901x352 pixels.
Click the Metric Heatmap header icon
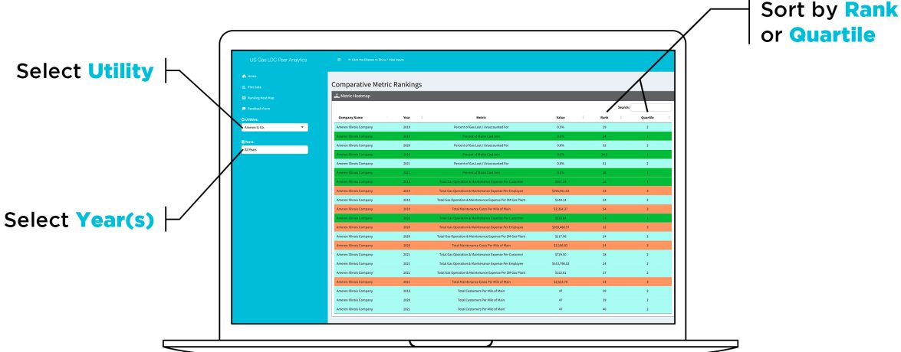[336, 96]
